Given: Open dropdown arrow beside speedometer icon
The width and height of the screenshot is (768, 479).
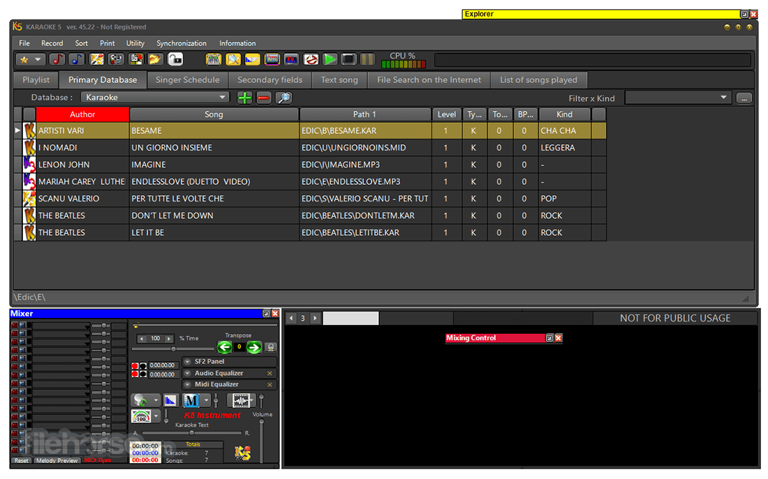Looking at the screenshot, I should (156, 416).
